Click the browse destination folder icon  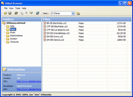[x=78, y=13]
